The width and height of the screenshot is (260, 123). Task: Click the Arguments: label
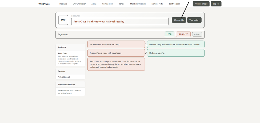(63, 34)
